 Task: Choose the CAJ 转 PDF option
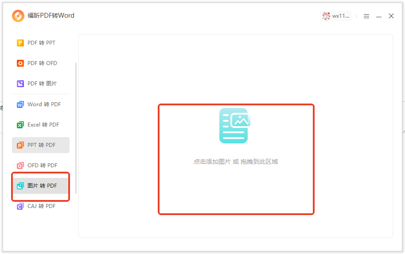coord(41,206)
